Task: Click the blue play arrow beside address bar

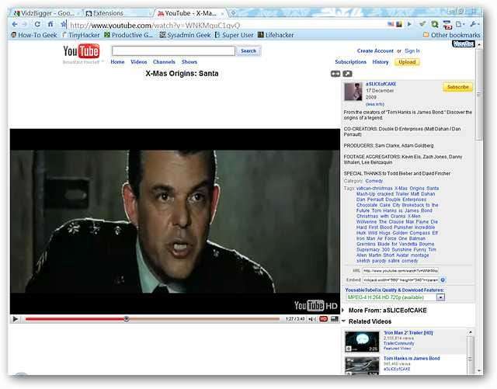Action: click(409, 24)
